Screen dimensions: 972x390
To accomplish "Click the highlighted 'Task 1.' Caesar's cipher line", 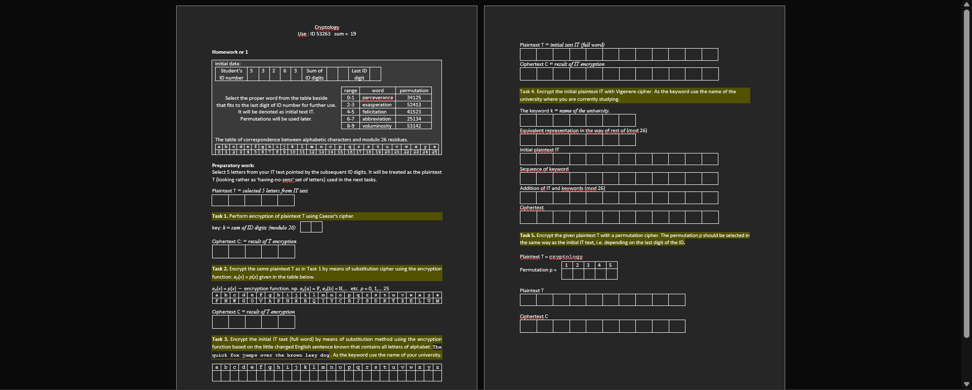I will click(327, 216).
